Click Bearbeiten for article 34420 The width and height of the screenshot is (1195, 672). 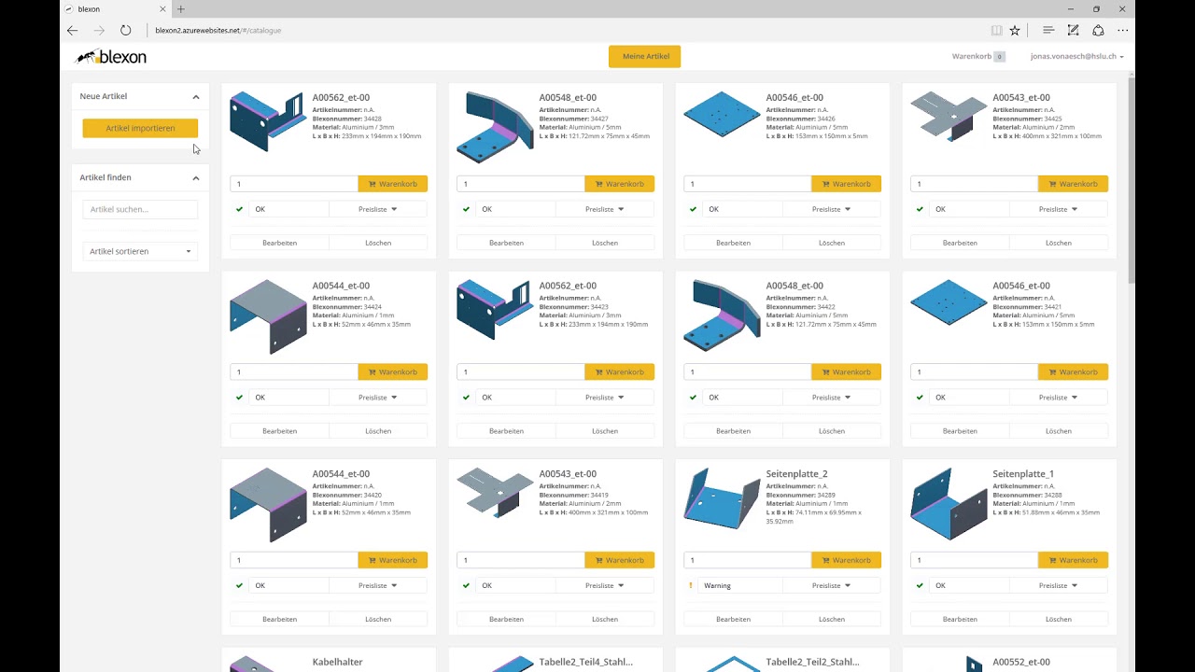[x=279, y=620]
